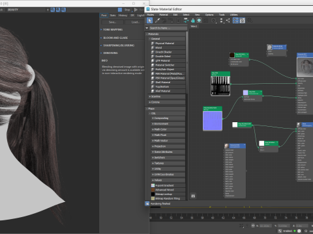Click the Rendering finished status icon

(147, 203)
